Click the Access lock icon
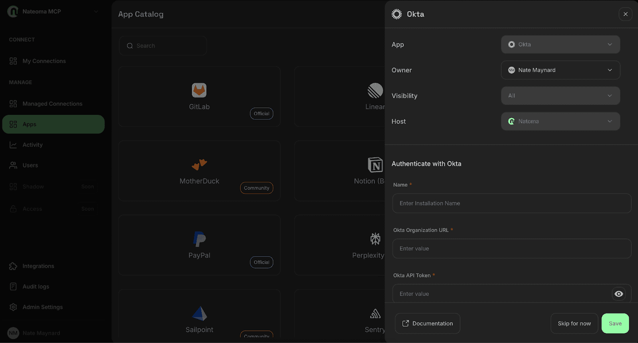638x343 pixels. (13, 209)
